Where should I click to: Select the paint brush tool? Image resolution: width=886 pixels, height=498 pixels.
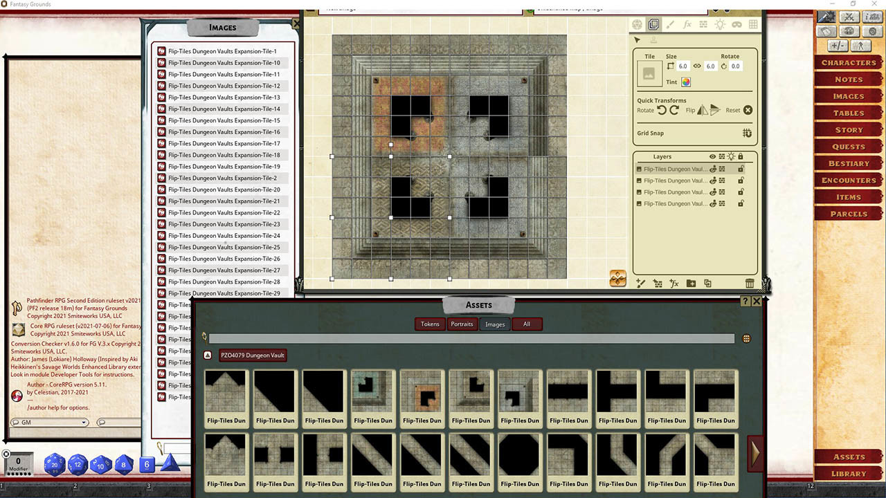coord(669,24)
